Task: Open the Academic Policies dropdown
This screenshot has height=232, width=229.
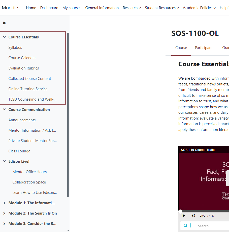Action: (x=199, y=8)
